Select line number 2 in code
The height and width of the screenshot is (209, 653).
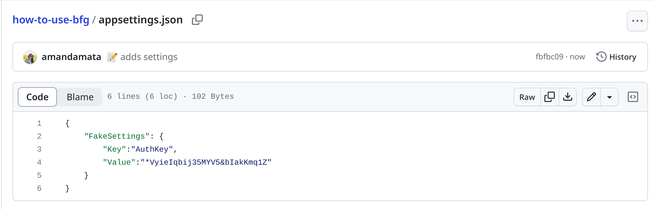click(x=39, y=136)
